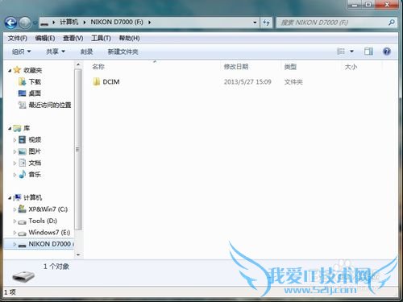The height and width of the screenshot is (302, 403).
Task: Expand the 图片 library node
Action: tap(15, 151)
